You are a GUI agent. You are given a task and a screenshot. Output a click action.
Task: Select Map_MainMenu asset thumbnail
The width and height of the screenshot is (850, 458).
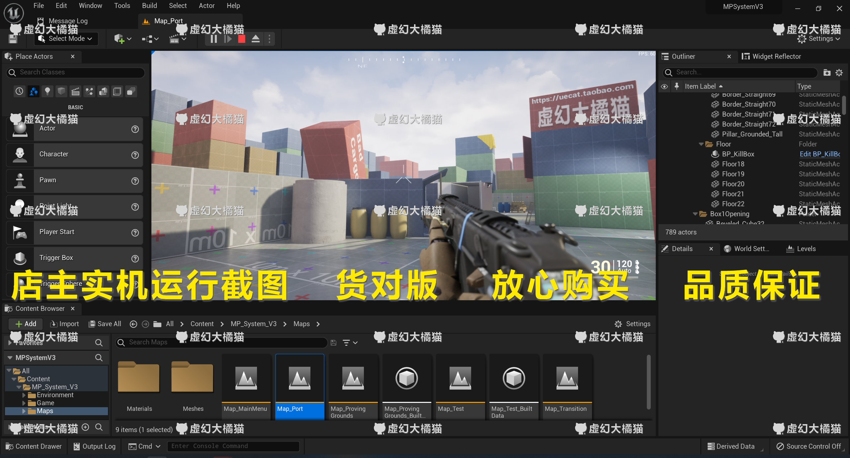tap(246, 378)
